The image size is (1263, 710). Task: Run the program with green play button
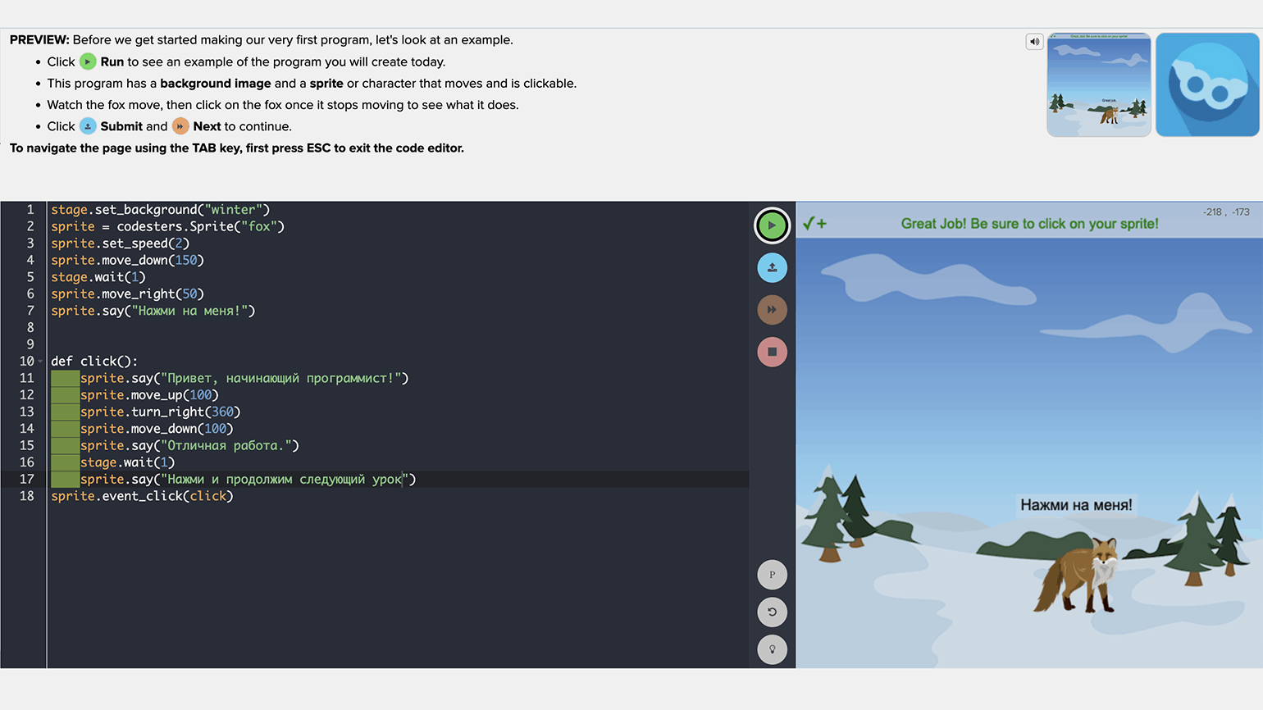(x=772, y=225)
